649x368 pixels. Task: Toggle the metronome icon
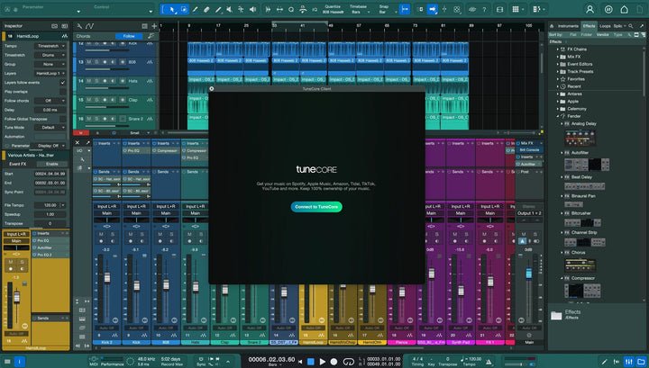click(489, 362)
